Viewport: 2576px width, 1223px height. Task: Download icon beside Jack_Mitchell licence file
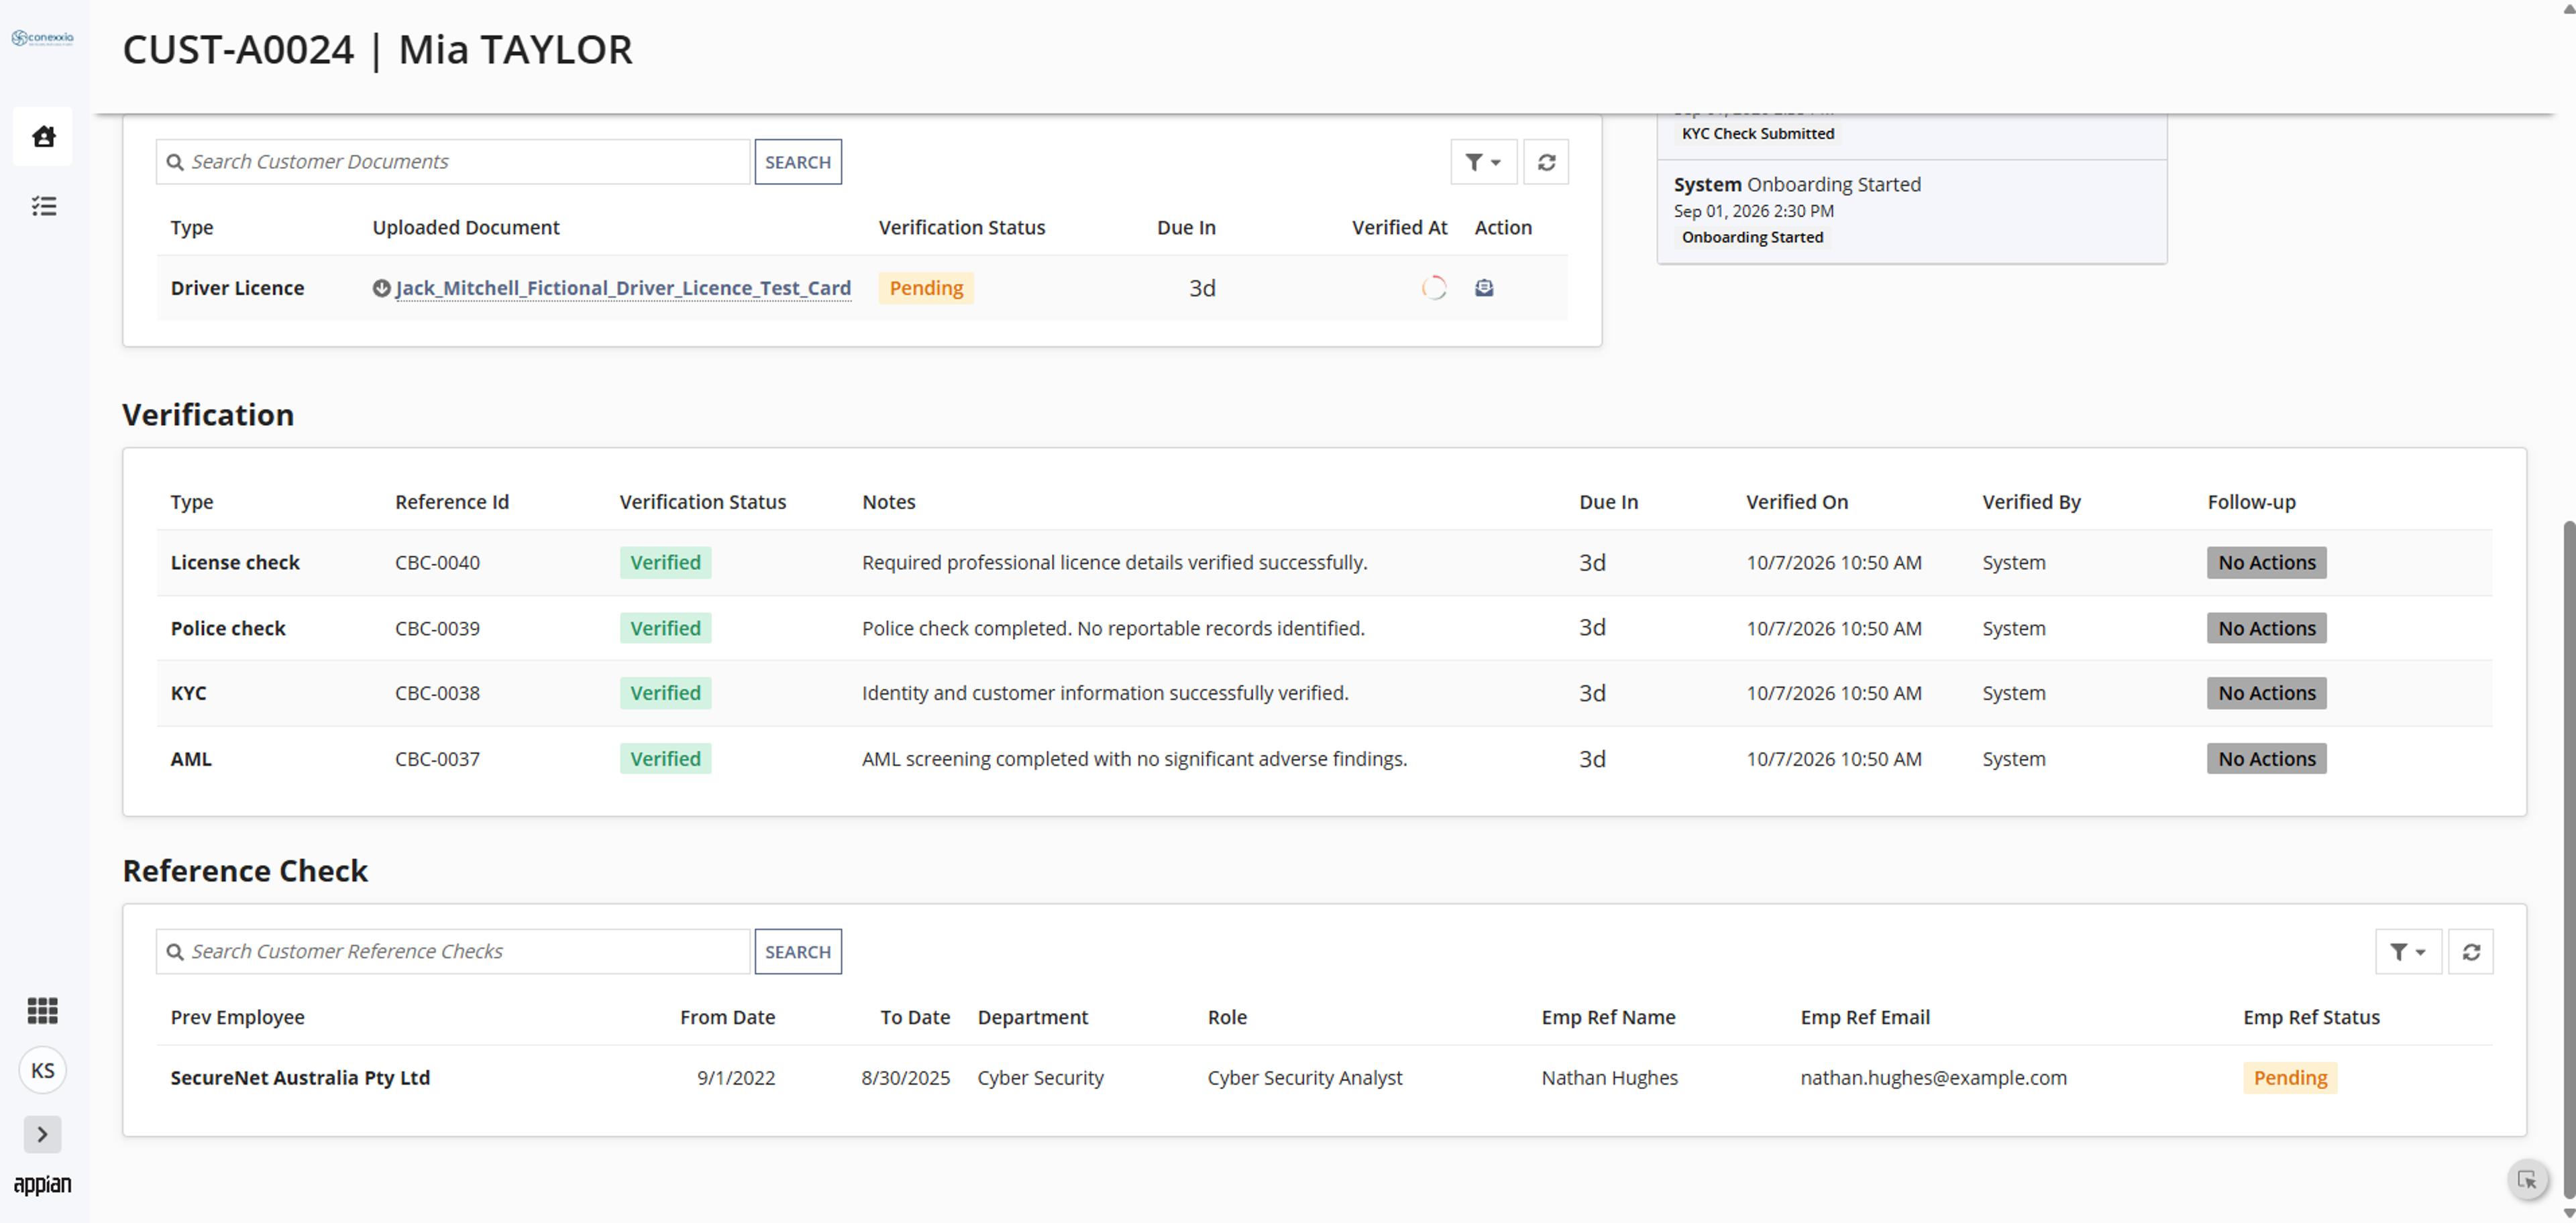coord(381,288)
